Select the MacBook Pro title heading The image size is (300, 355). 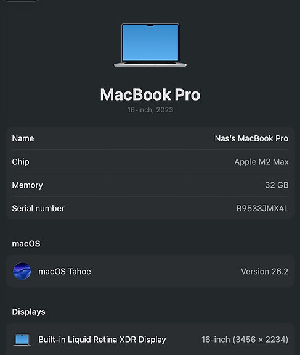[x=150, y=94]
